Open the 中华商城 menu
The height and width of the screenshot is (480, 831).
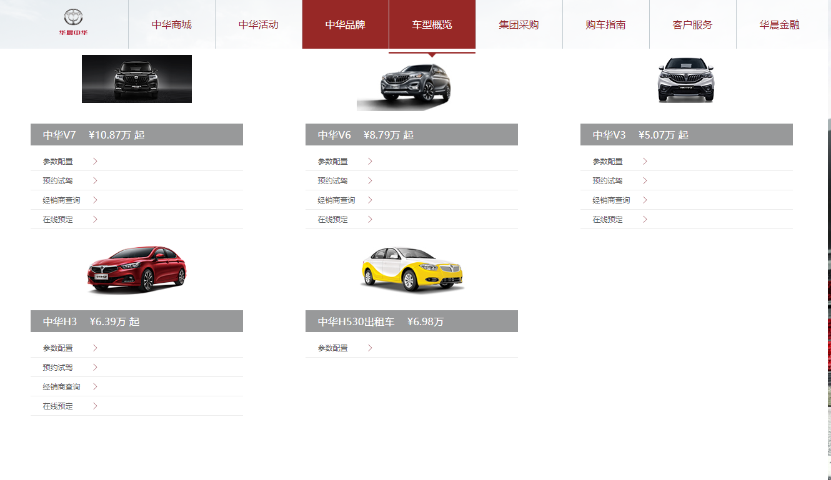pos(172,25)
